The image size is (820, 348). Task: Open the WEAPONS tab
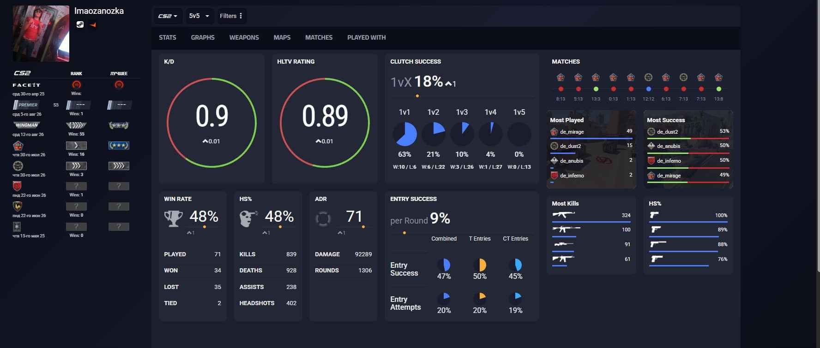pos(244,37)
